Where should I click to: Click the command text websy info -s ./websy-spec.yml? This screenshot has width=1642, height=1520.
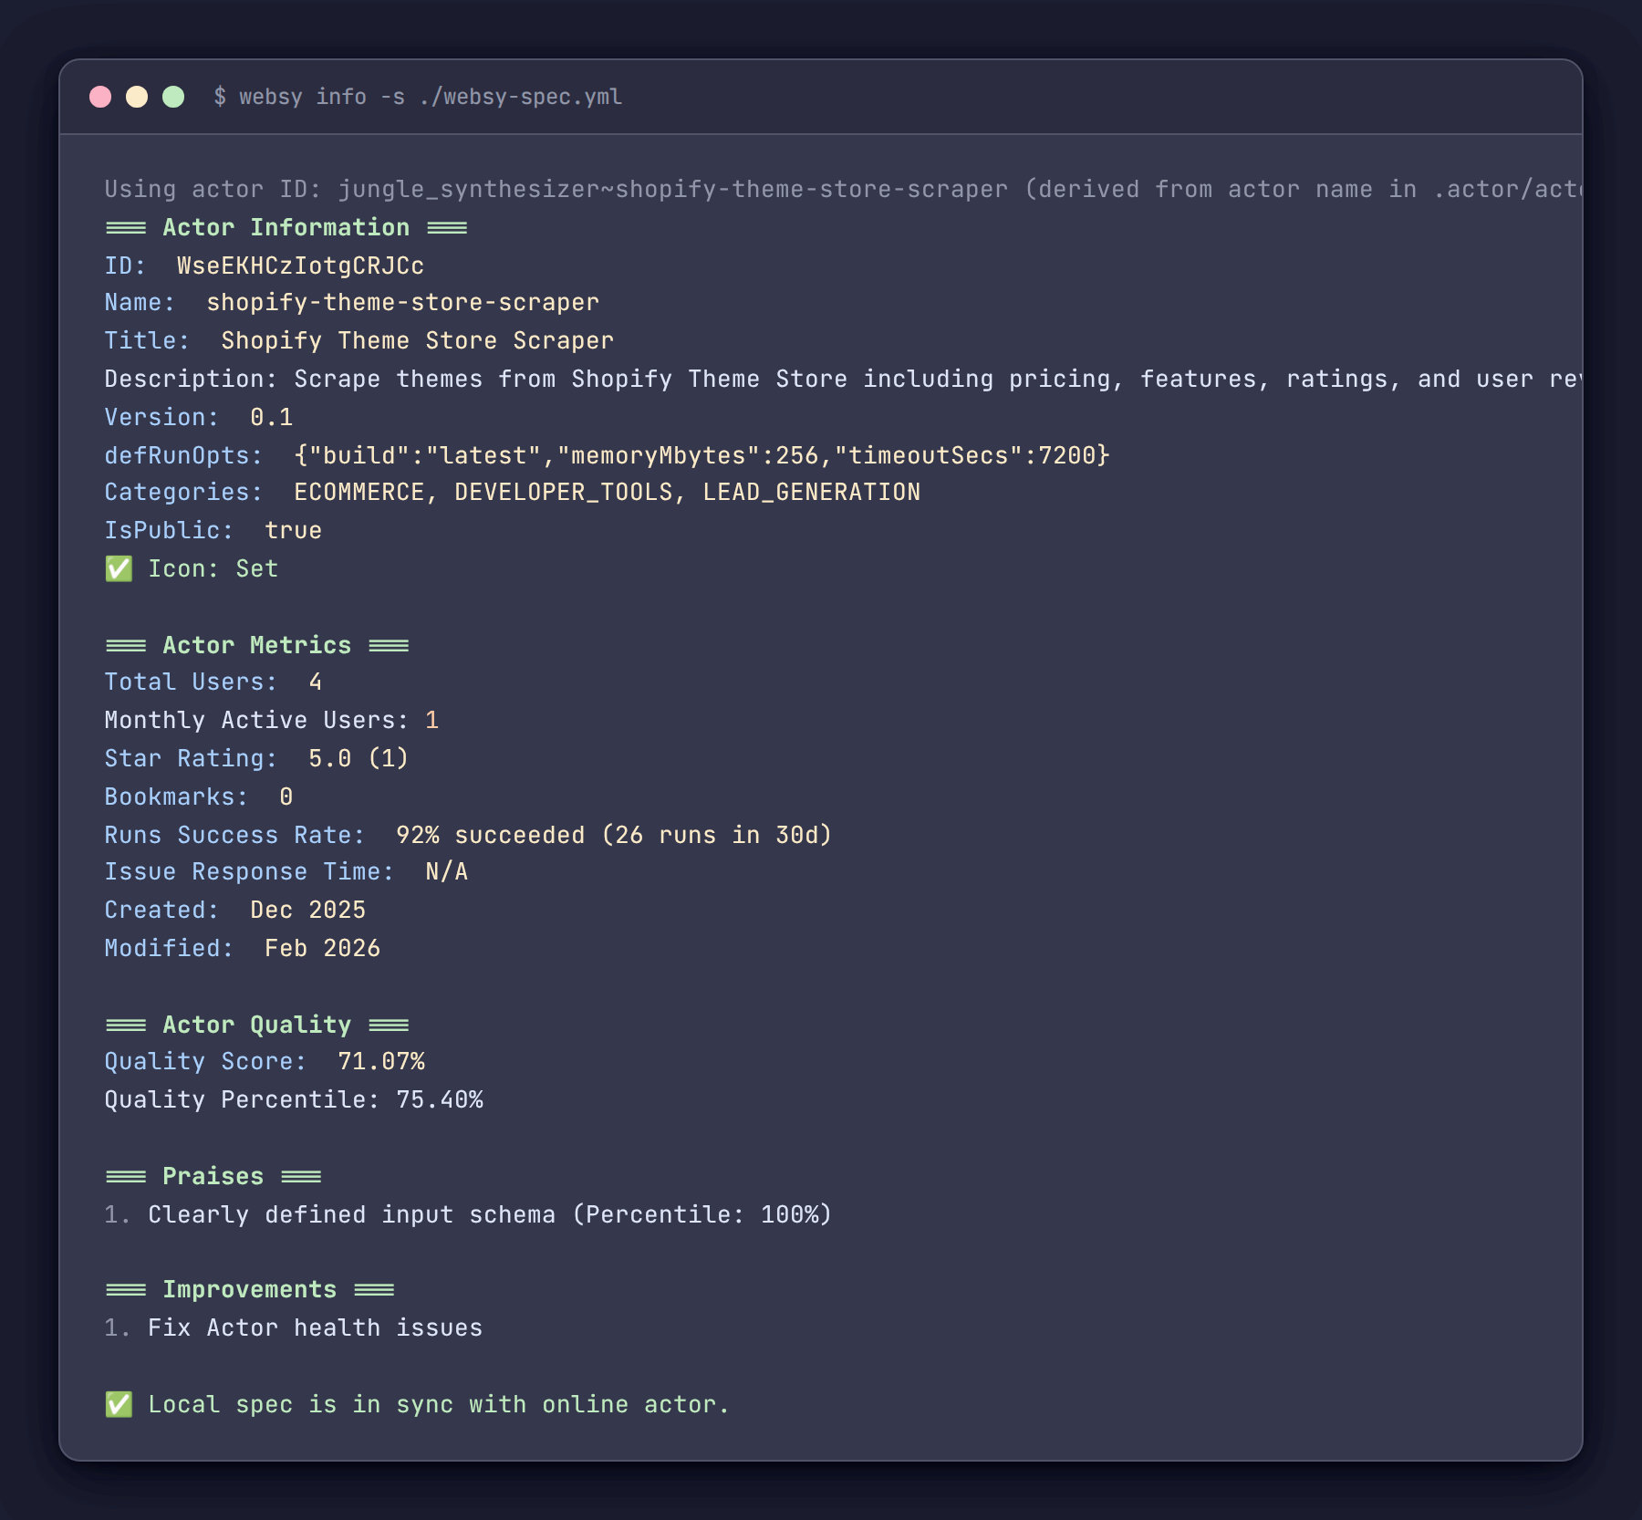[x=431, y=97]
